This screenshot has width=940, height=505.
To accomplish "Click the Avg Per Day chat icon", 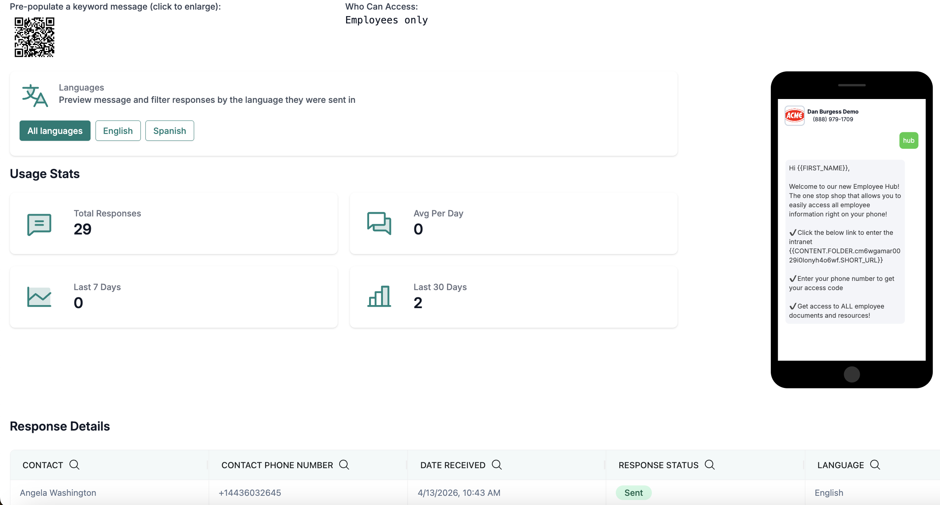I will coord(379,223).
